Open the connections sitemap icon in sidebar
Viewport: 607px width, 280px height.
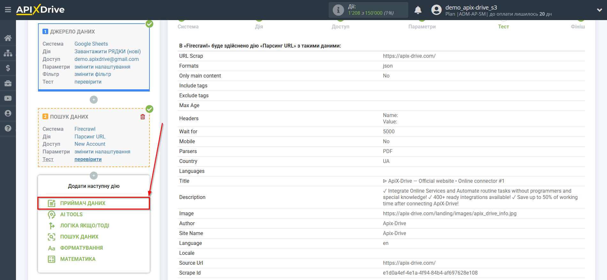tap(8, 53)
